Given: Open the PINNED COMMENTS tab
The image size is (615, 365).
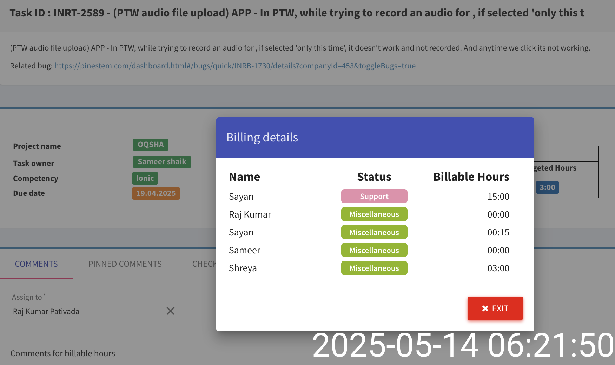Looking at the screenshot, I should coord(125,264).
